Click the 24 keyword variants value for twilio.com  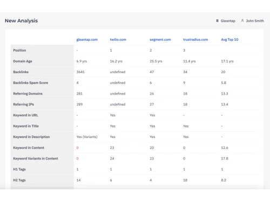pyautogui.click(x=112, y=158)
